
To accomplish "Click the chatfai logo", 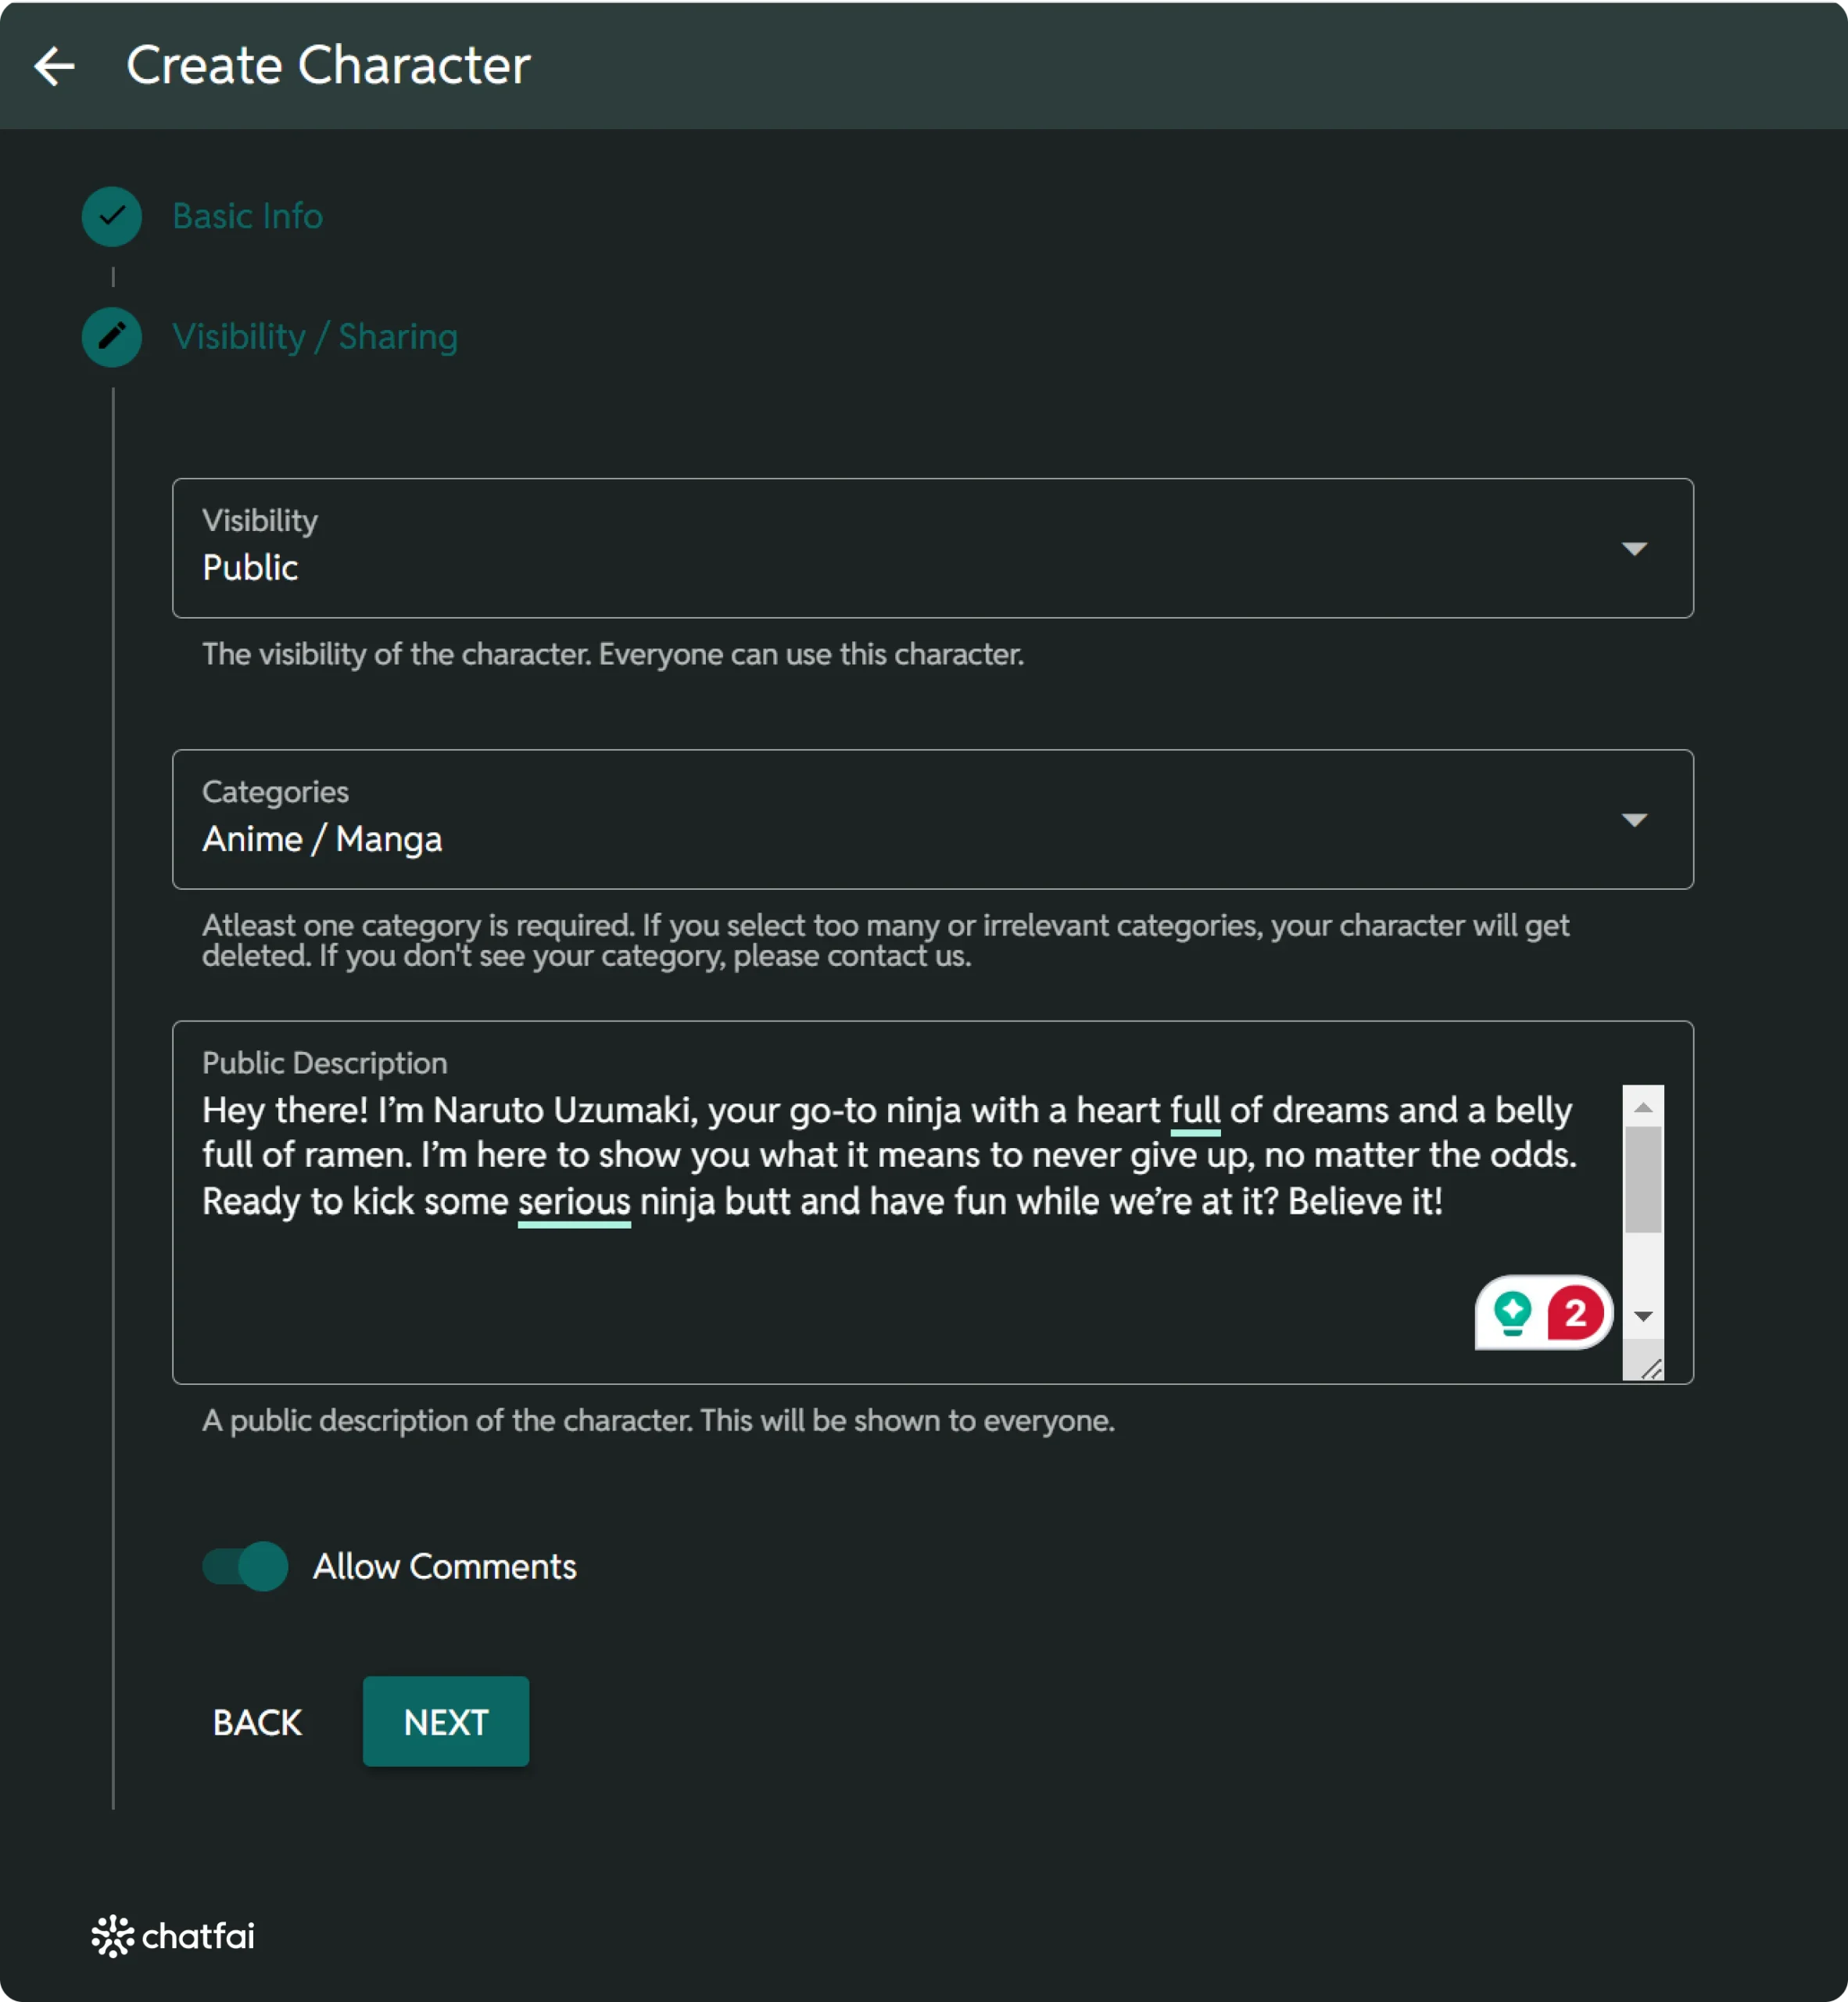I will tap(173, 1936).
